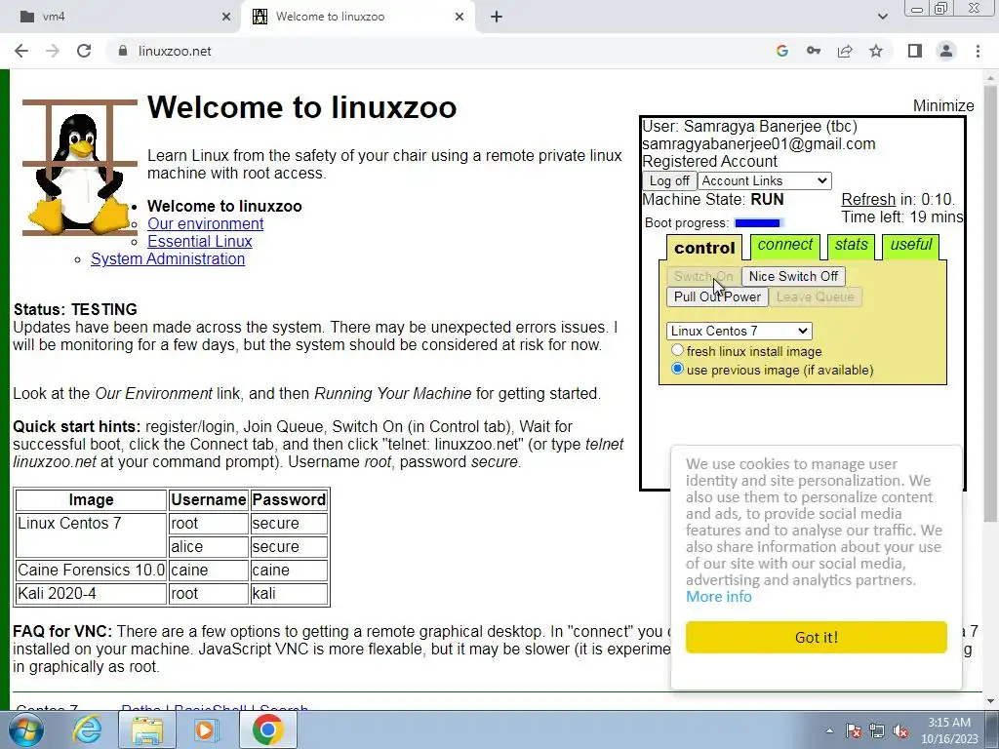Open the Our environment link
The width and height of the screenshot is (999, 749).
coord(205,224)
